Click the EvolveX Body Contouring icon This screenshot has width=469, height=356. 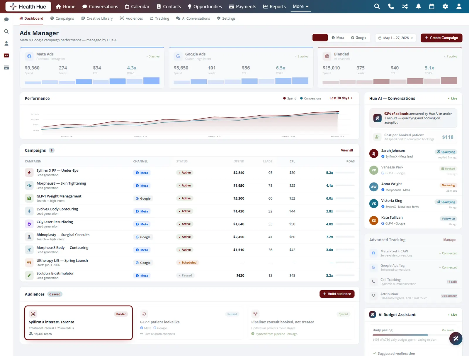pyautogui.click(x=29, y=211)
